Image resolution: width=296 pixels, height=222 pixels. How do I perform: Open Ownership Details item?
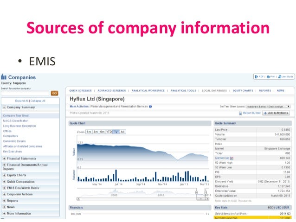[14, 141]
